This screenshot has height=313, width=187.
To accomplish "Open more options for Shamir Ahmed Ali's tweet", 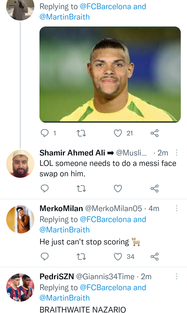I will (x=177, y=153).
